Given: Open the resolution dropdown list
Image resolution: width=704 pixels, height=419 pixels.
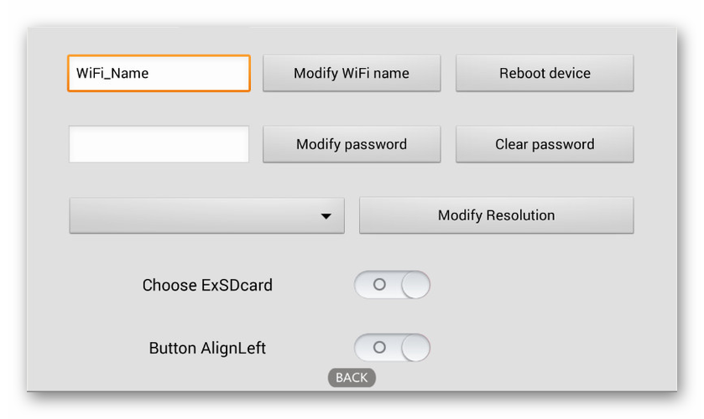Looking at the screenshot, I should (206, 215).
